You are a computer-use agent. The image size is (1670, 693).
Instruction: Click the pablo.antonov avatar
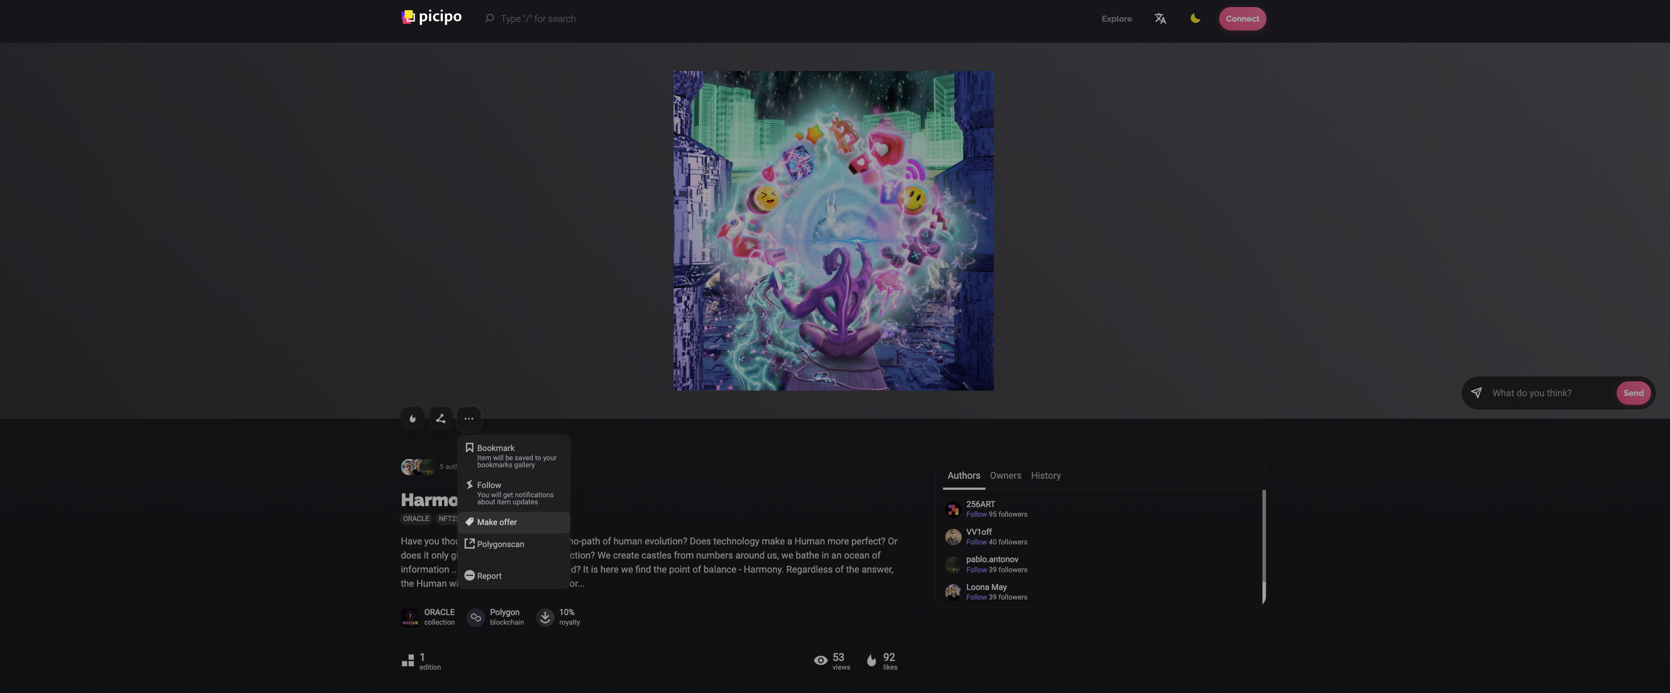[953, 565]
